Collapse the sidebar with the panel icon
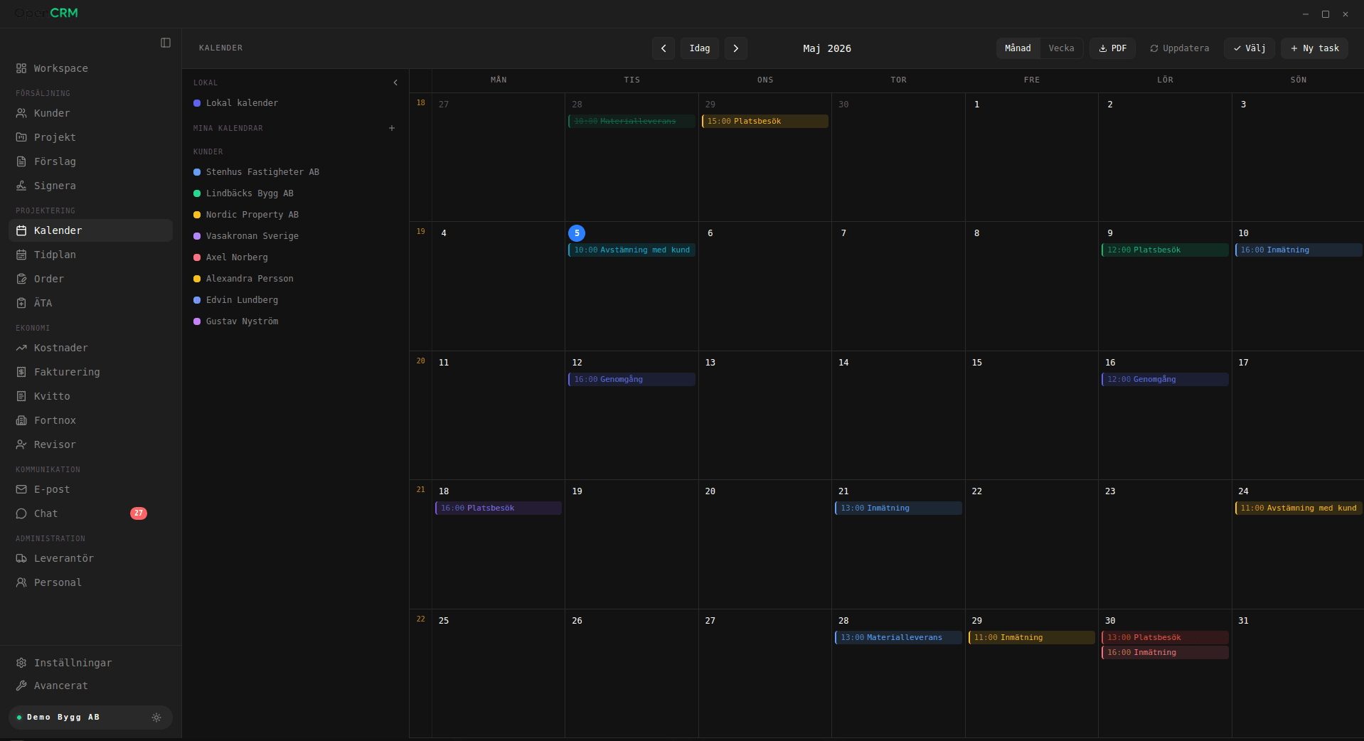The width and height of the screenshot is (1364, 741). [x=166, y=43]
